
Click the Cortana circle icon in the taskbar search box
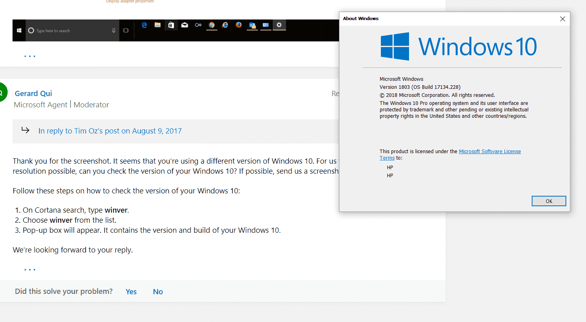(31, 31)
